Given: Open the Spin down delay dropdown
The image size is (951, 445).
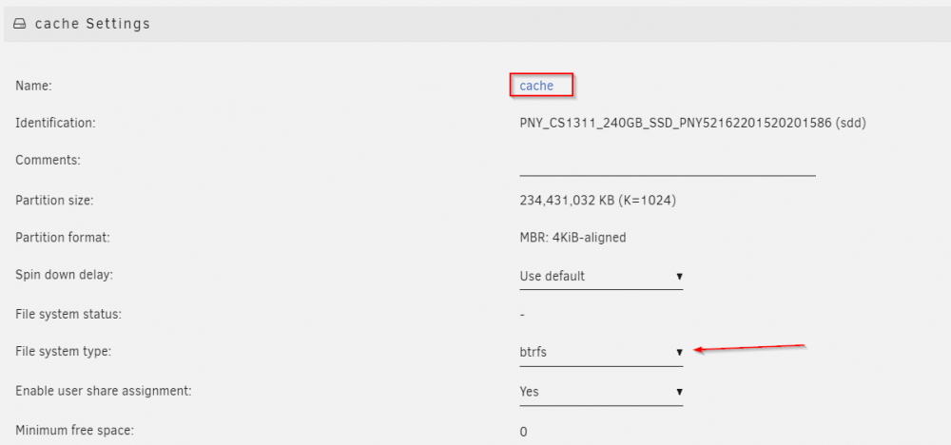Looking at the screenshot, I should [x=601, y=277].
